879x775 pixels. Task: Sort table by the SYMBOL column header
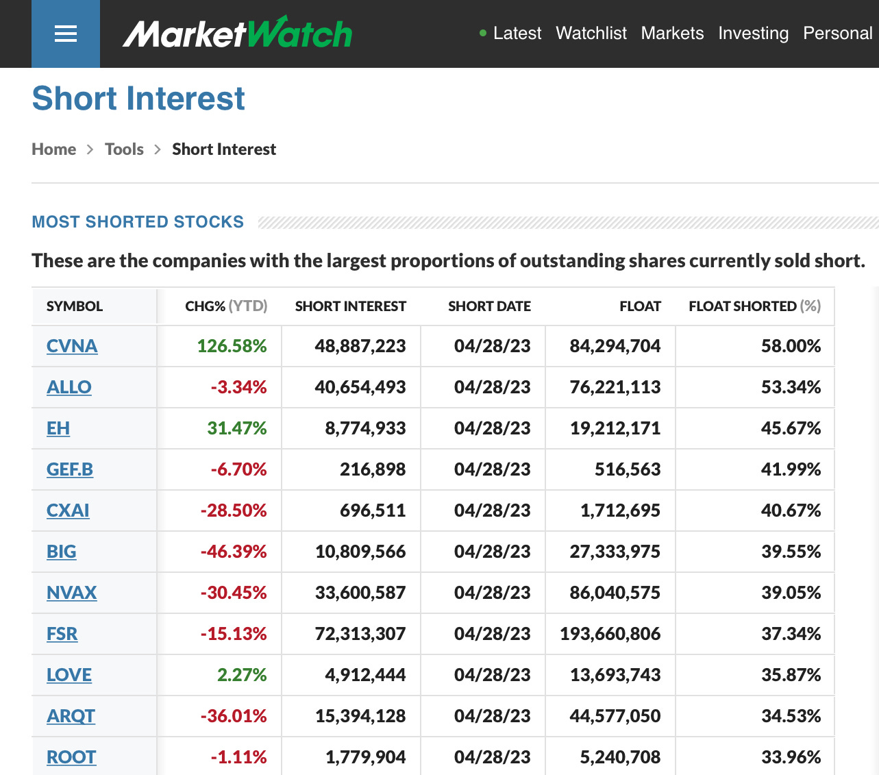(75, 306)
